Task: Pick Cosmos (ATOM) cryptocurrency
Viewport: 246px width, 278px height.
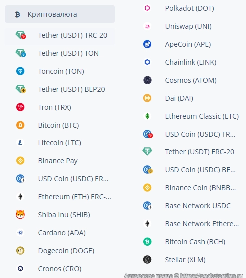Action: (190, 80)
